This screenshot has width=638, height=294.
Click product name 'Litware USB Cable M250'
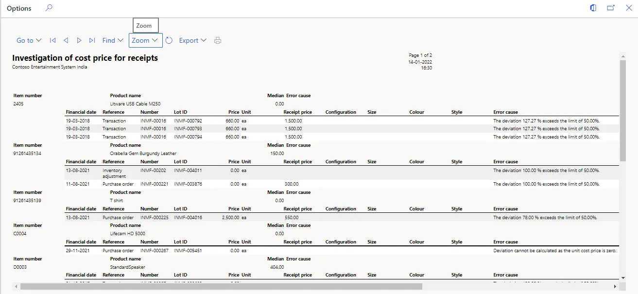pyautogui.click(x=135, y=104)
